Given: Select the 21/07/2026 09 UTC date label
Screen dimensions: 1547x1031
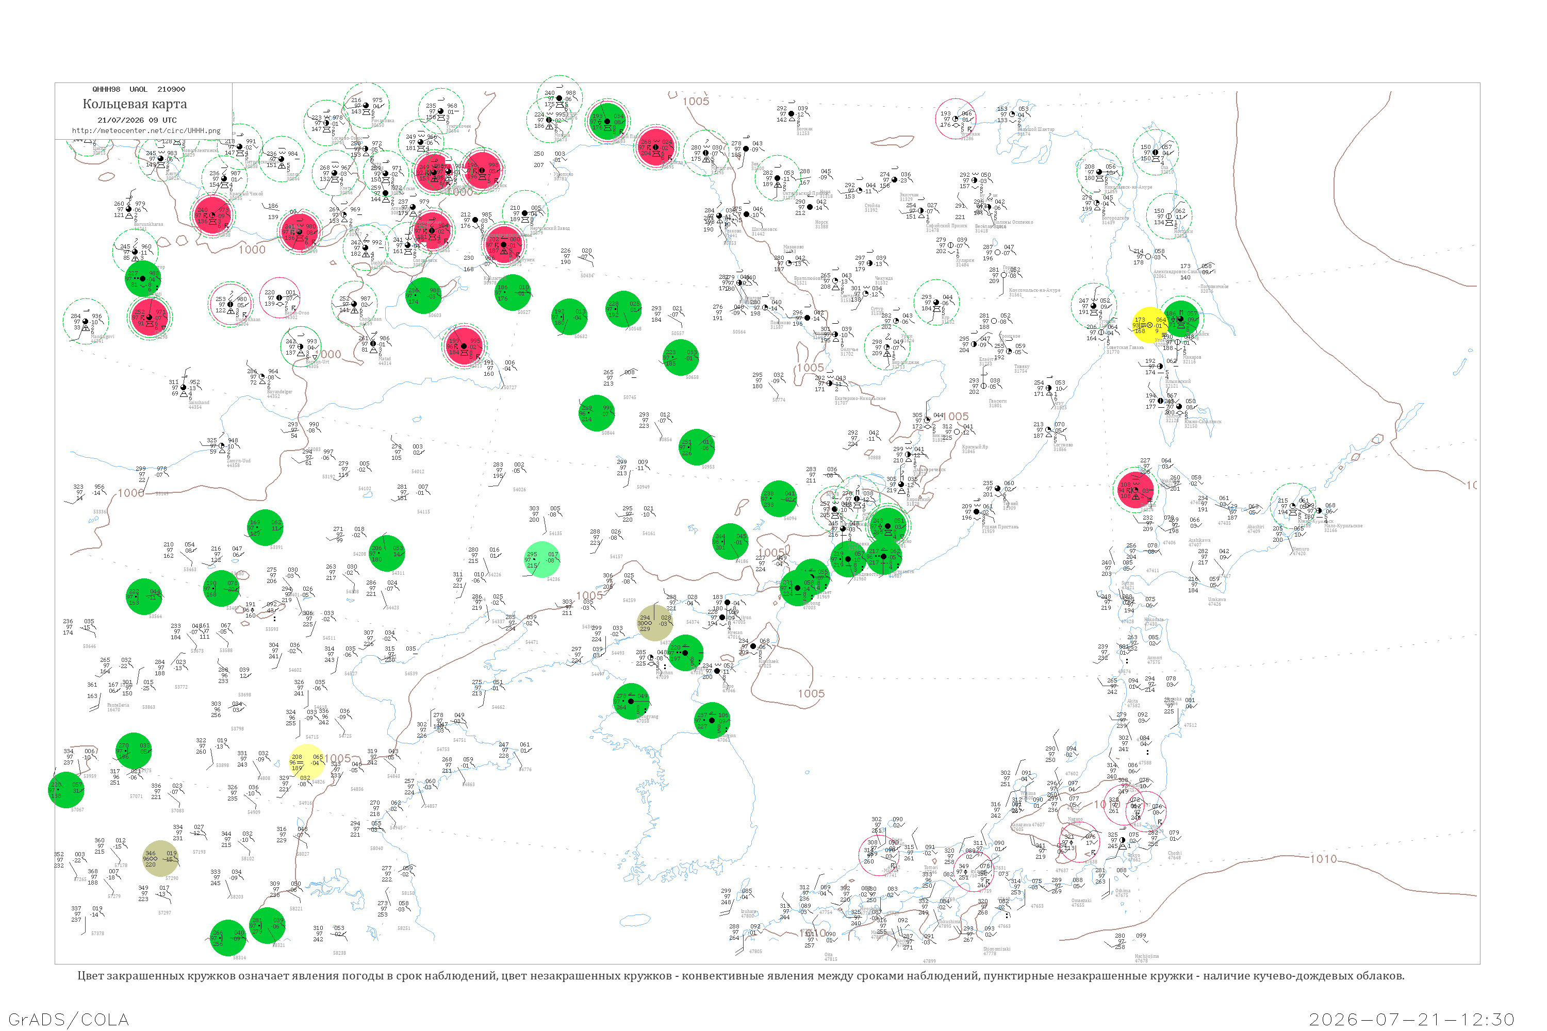Looking at the screenshot, I should (137, 120).
